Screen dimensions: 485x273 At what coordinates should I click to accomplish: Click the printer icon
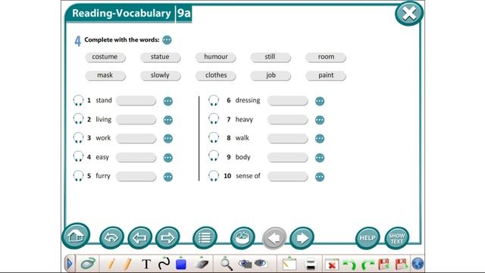click(x=310, y=265)
